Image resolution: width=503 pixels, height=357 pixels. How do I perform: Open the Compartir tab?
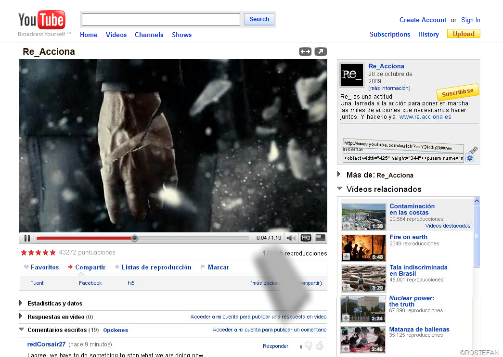[x=87, y=267]
